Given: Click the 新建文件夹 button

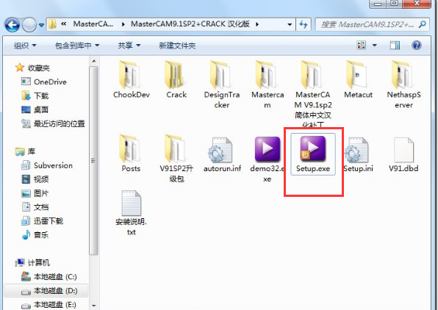Looking at the screenshot, I should (177, 46).
